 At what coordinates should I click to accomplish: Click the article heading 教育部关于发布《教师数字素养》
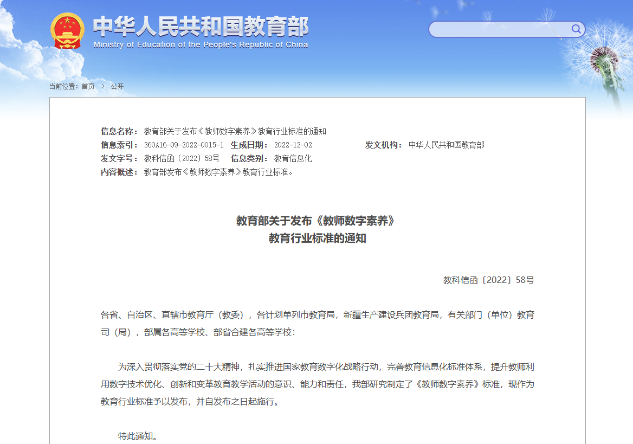[x=317, y=221]
